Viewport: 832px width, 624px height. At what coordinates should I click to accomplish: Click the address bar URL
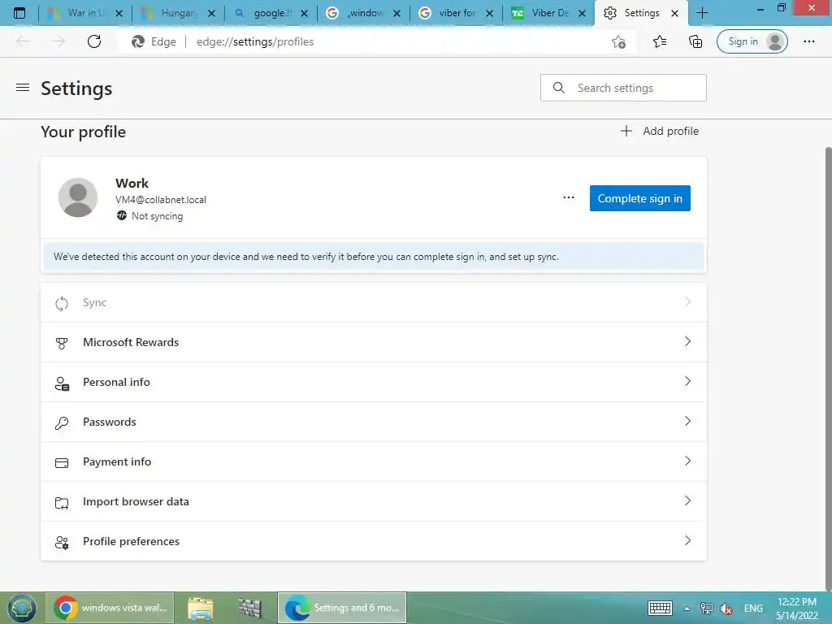coord(255,41)
